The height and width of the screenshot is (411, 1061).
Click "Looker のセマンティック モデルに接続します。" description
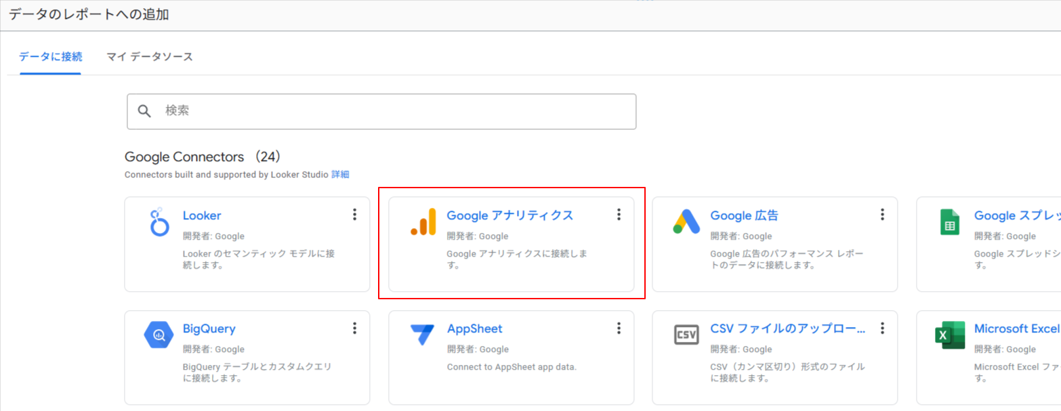pos(258,259)
